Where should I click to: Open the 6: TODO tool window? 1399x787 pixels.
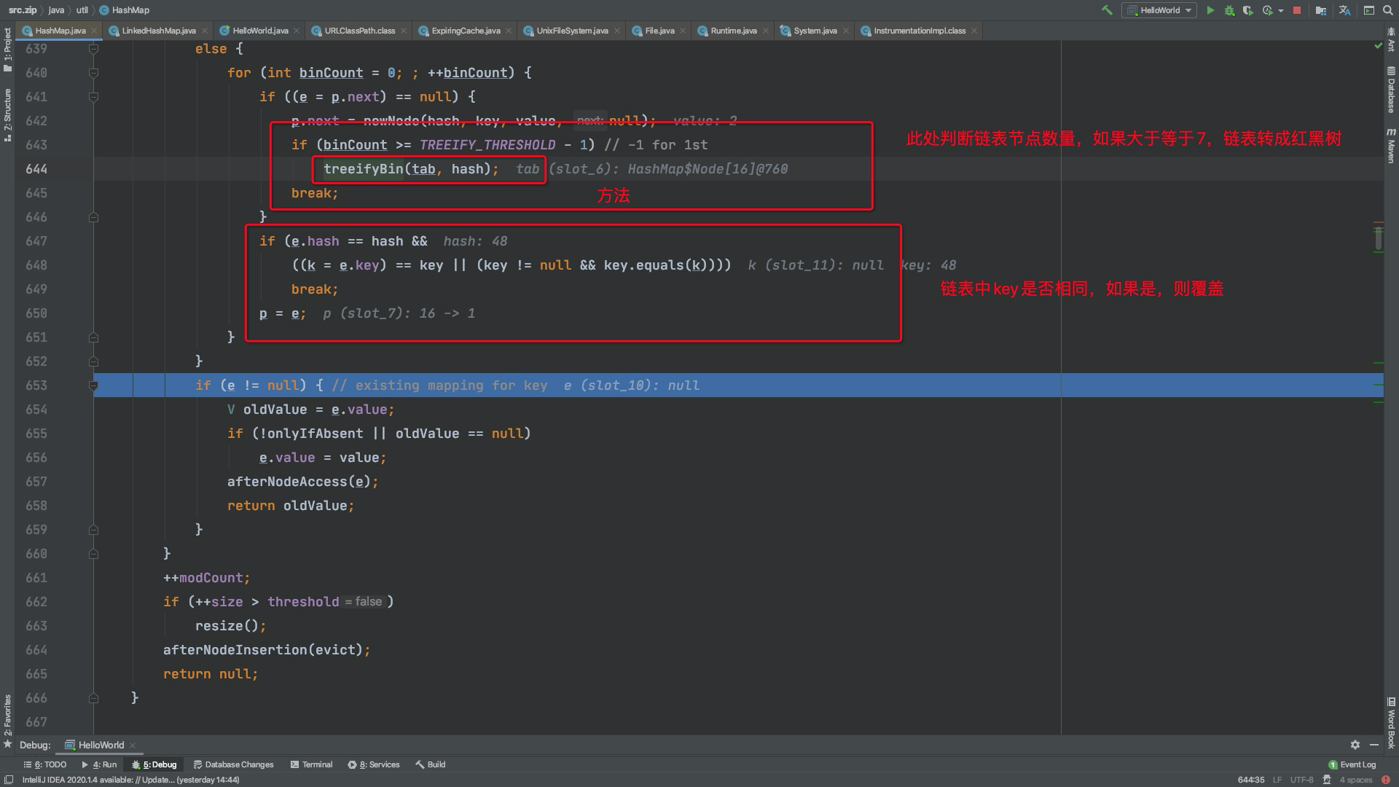[45, 764]
